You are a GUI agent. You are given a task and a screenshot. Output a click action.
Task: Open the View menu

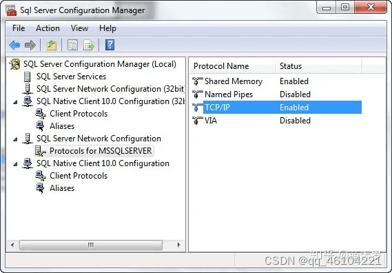79,28
